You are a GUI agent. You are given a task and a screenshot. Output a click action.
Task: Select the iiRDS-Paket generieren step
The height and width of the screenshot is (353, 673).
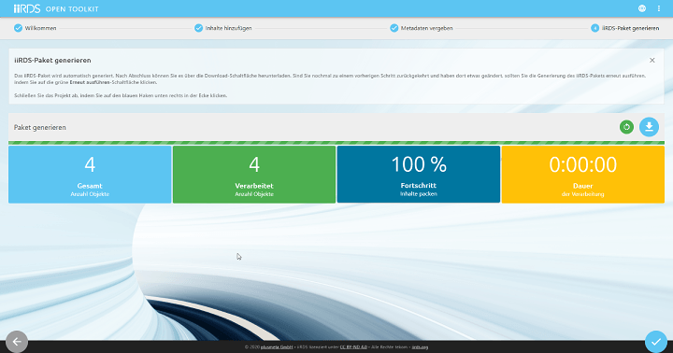(x=625, y=28)
